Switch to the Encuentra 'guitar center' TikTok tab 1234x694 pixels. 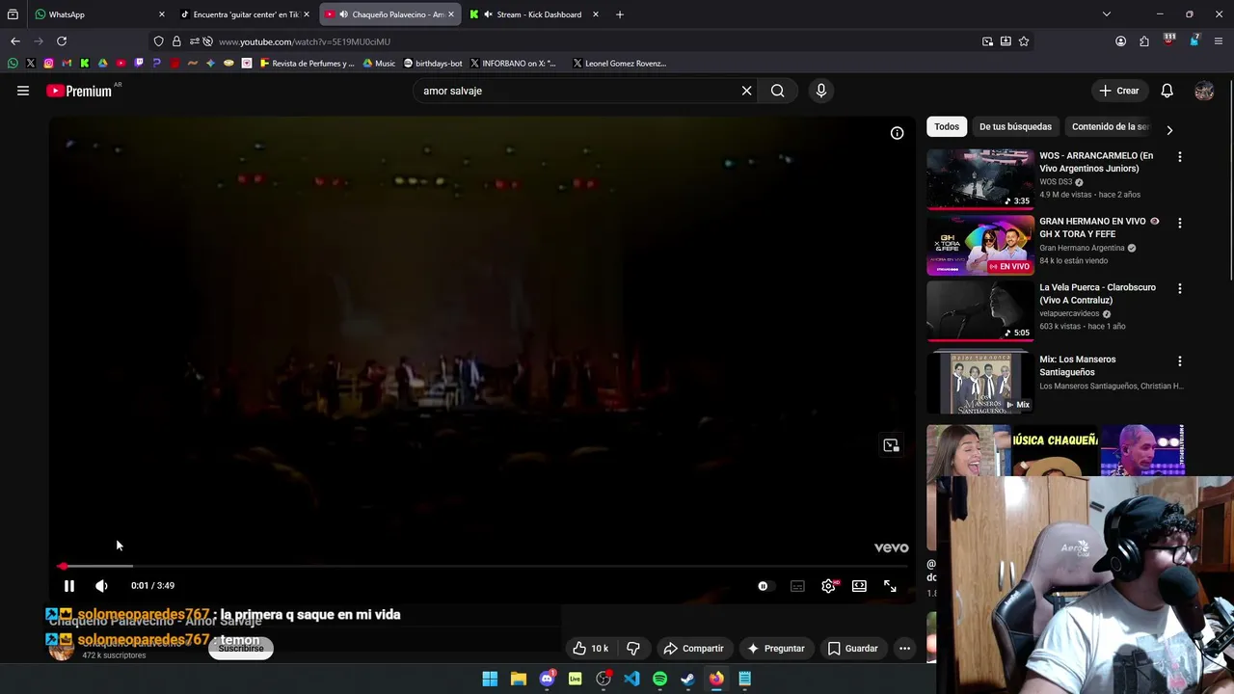tap(244, 14)
